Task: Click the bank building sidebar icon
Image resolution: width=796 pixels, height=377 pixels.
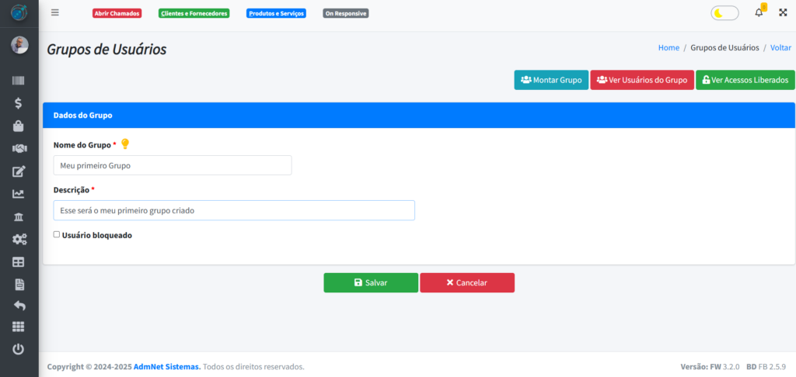Action: click(x=19, y=216)
